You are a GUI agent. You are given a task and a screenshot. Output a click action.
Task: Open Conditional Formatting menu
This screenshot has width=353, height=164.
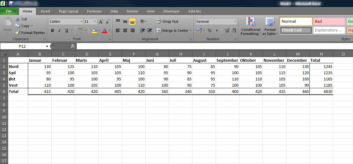pos(250,27)
